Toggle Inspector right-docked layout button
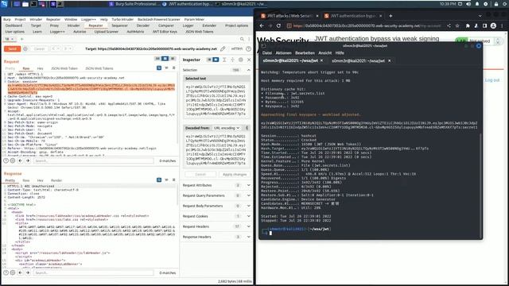This screenshot has width=509, height=286. [216, 60]
